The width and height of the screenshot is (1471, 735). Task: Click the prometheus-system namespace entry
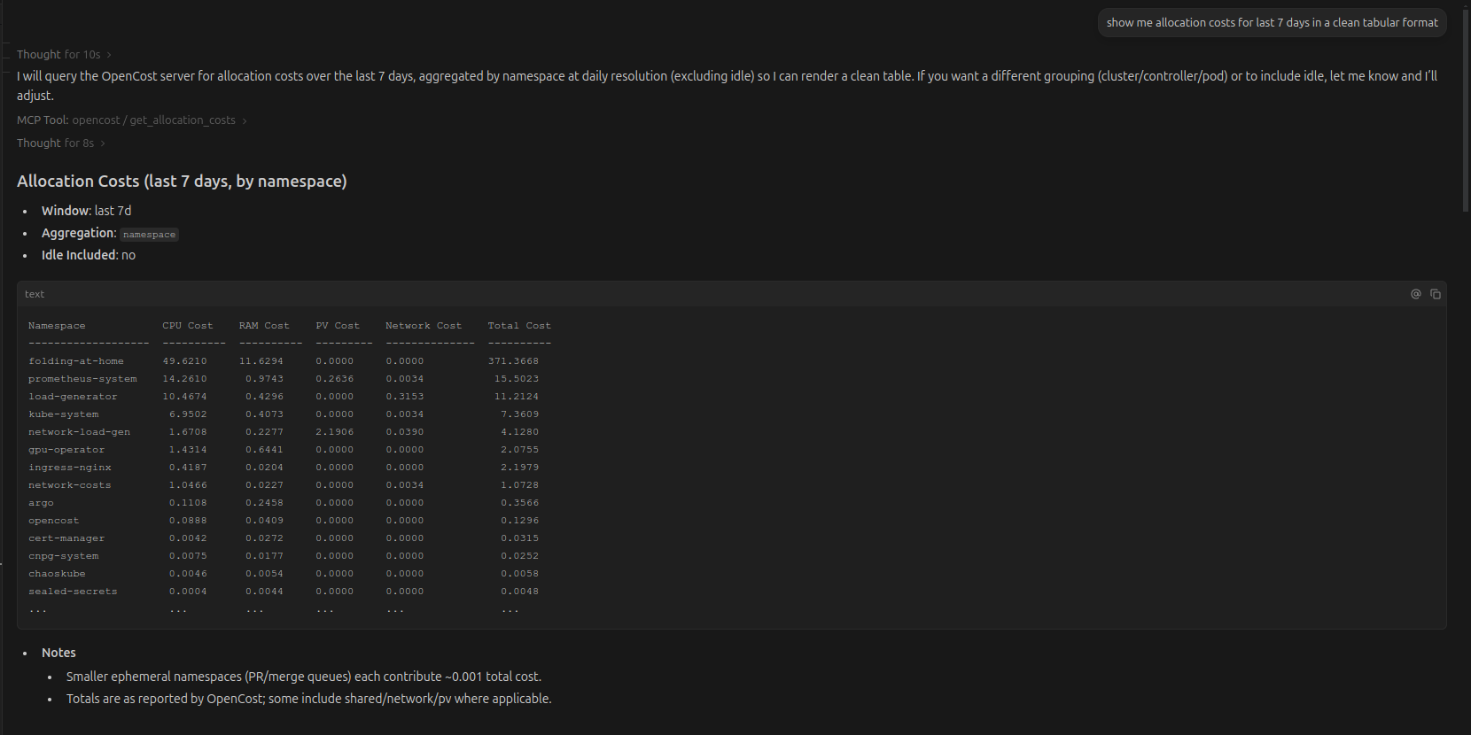[82, 379]
